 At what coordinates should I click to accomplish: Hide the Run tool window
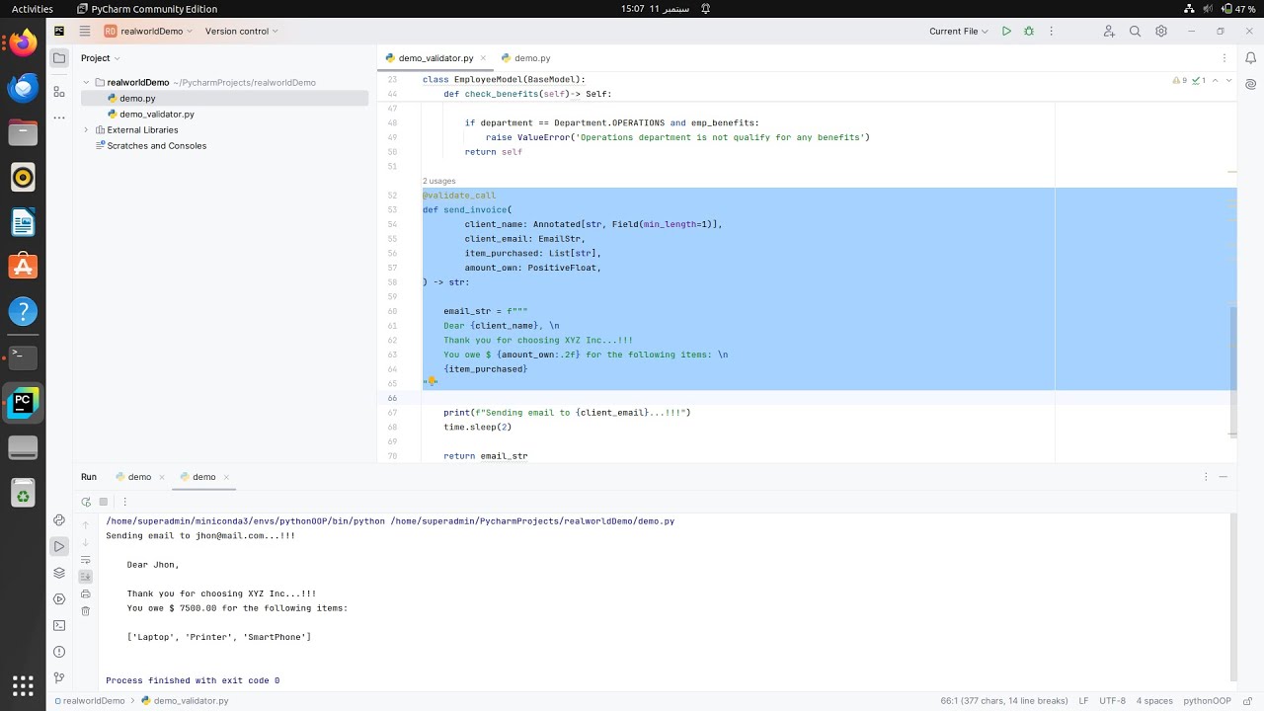pos(1224,477)
